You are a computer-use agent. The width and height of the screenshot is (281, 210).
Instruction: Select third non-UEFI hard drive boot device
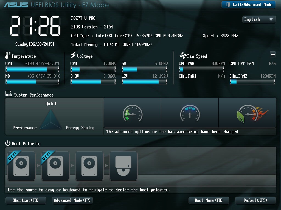pos(89,166)
